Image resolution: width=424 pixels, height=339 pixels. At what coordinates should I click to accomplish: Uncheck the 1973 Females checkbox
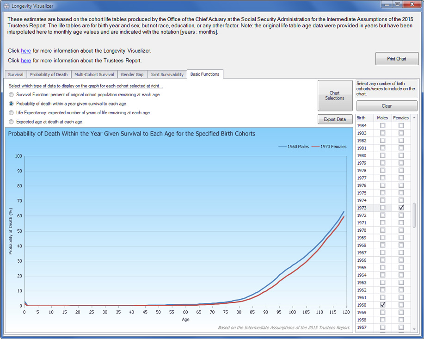pos(401,208)
